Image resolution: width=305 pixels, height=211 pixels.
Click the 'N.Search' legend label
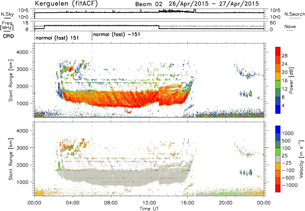click(294, 14)
